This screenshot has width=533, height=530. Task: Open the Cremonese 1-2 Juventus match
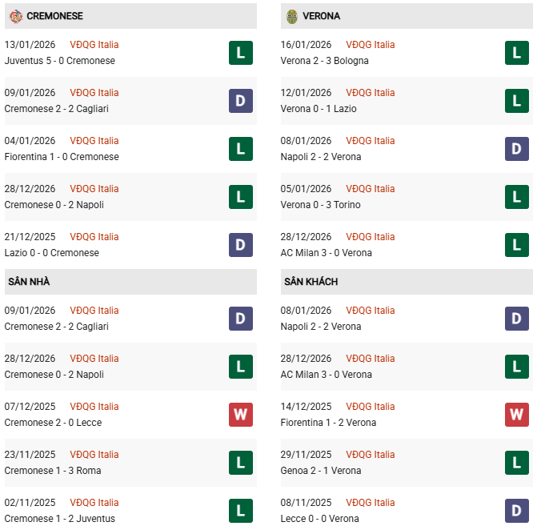point(59,519)
